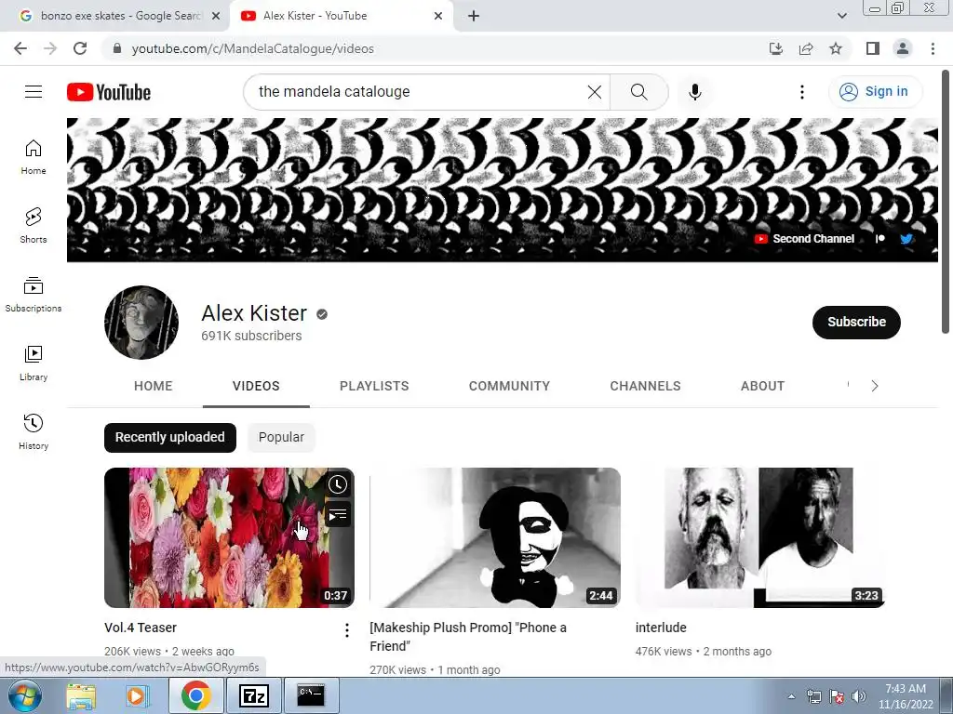Viewport: 953px width, 714px height.
Task: Open the COMMUNITY tab
Action: click(509, 386)
